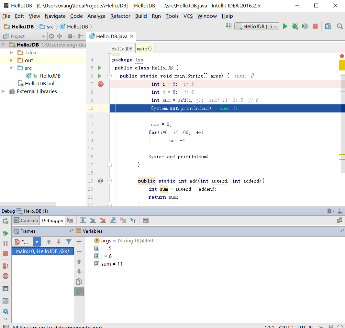Image resolution: width=345 pixels, height=328 pixels.
Task: Filter frames with funnel icon
Action: [68, 242]
